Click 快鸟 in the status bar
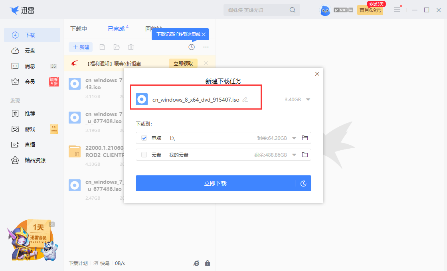447x271 pixels. [x=102, y=263]
